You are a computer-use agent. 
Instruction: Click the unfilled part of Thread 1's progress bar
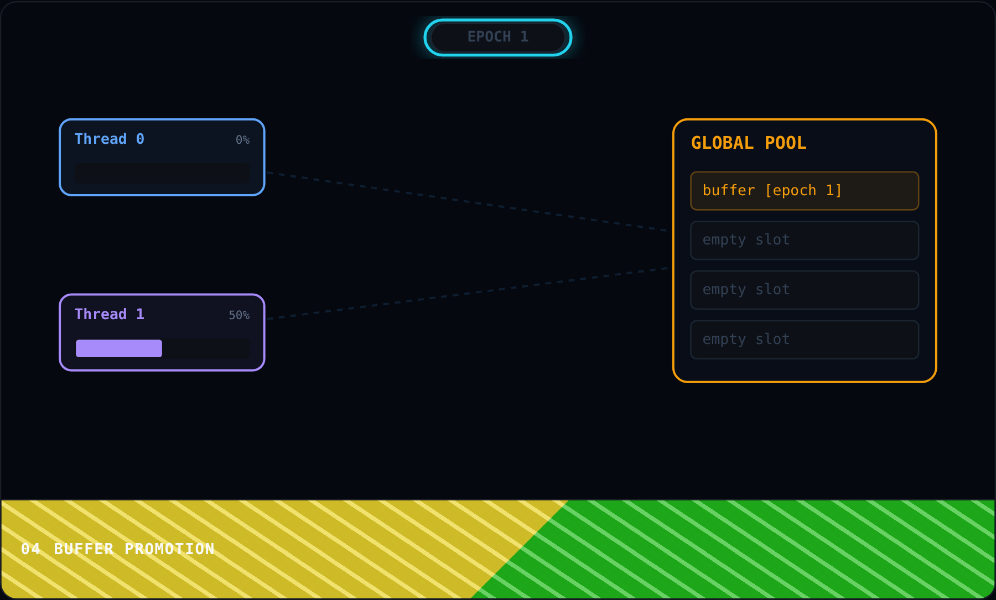tap(206, 348)
